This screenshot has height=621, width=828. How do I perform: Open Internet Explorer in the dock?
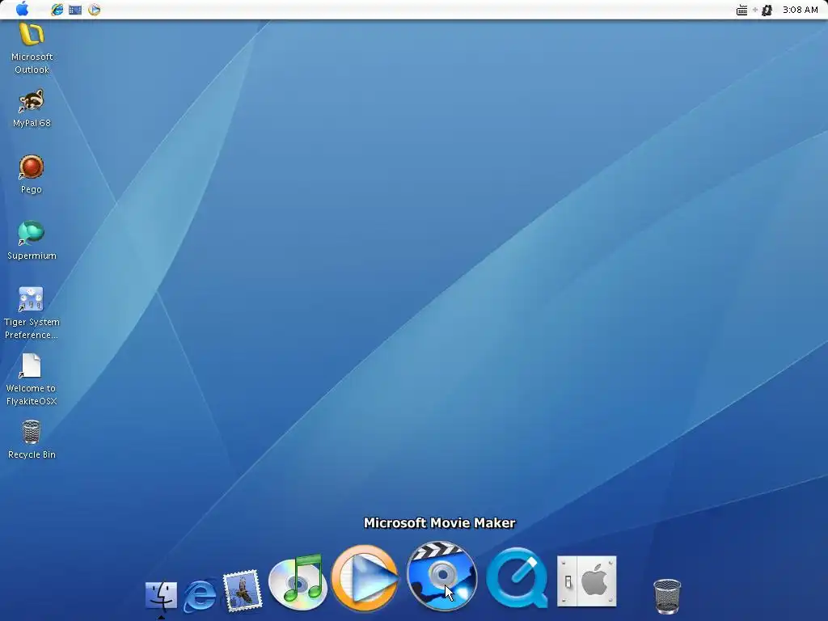coord(200,595)
